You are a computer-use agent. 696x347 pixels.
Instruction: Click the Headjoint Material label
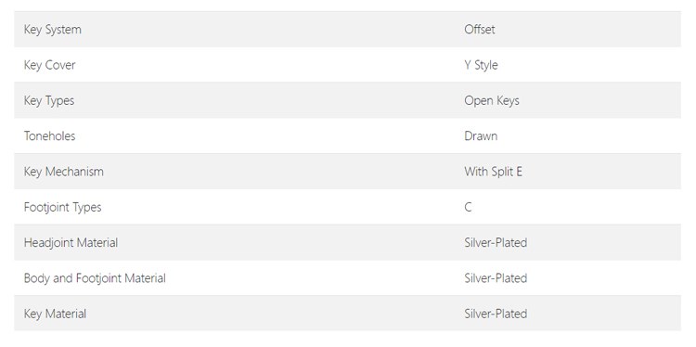click(x=71, y=243)
